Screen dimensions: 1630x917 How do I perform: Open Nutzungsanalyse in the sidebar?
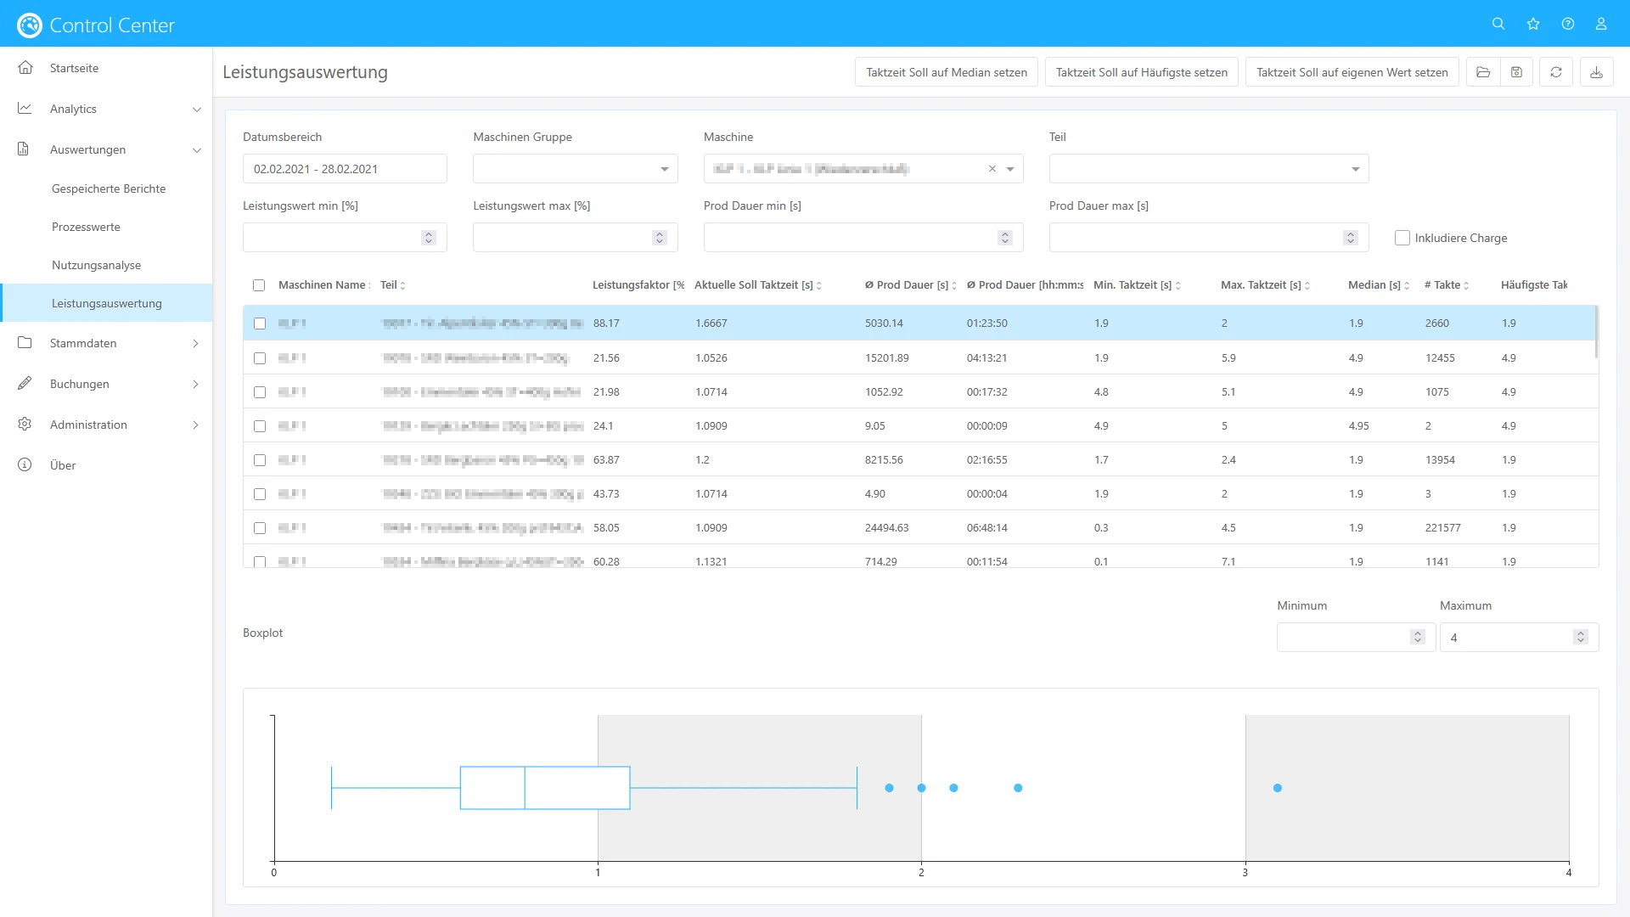point(96,265)
